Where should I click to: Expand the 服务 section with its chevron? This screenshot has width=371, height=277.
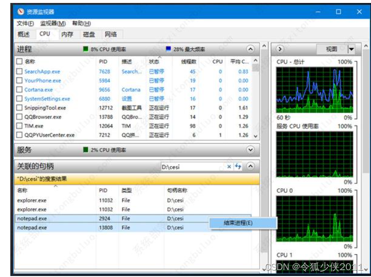[250, 150]
